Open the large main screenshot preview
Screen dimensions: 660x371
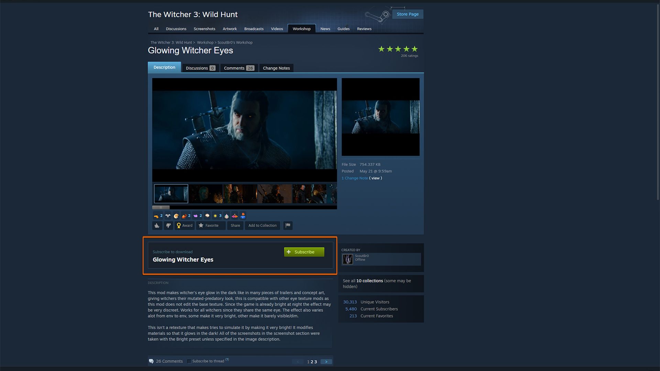(244, 130)
